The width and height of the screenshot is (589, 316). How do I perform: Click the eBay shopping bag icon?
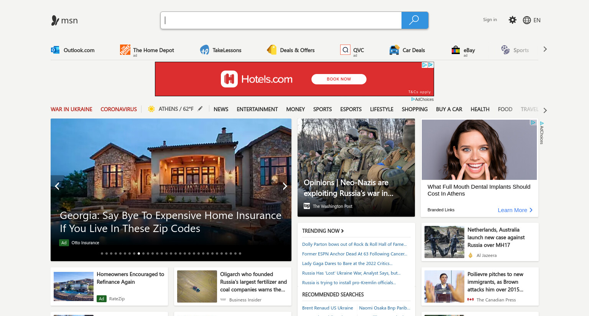pos(456,50)
